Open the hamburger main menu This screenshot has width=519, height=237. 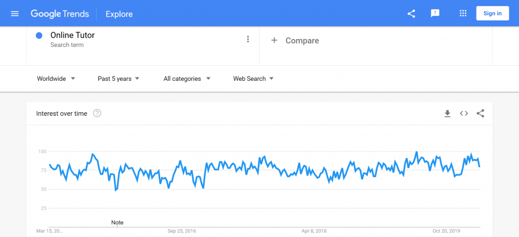(x=15, y=14)
